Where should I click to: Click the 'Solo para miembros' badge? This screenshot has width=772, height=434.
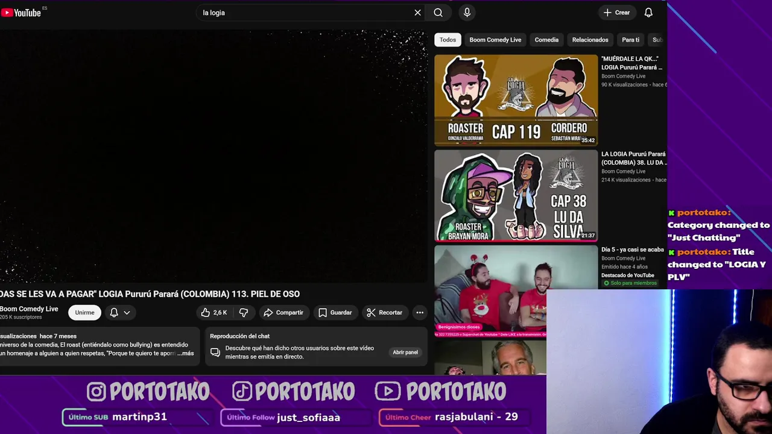point(629,283)
